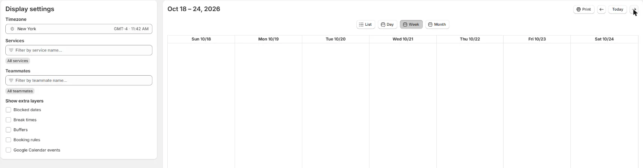Click the Filter by teammate name field
The height and width of the screenshot is (168, 643).
click(x=79, y=81)
